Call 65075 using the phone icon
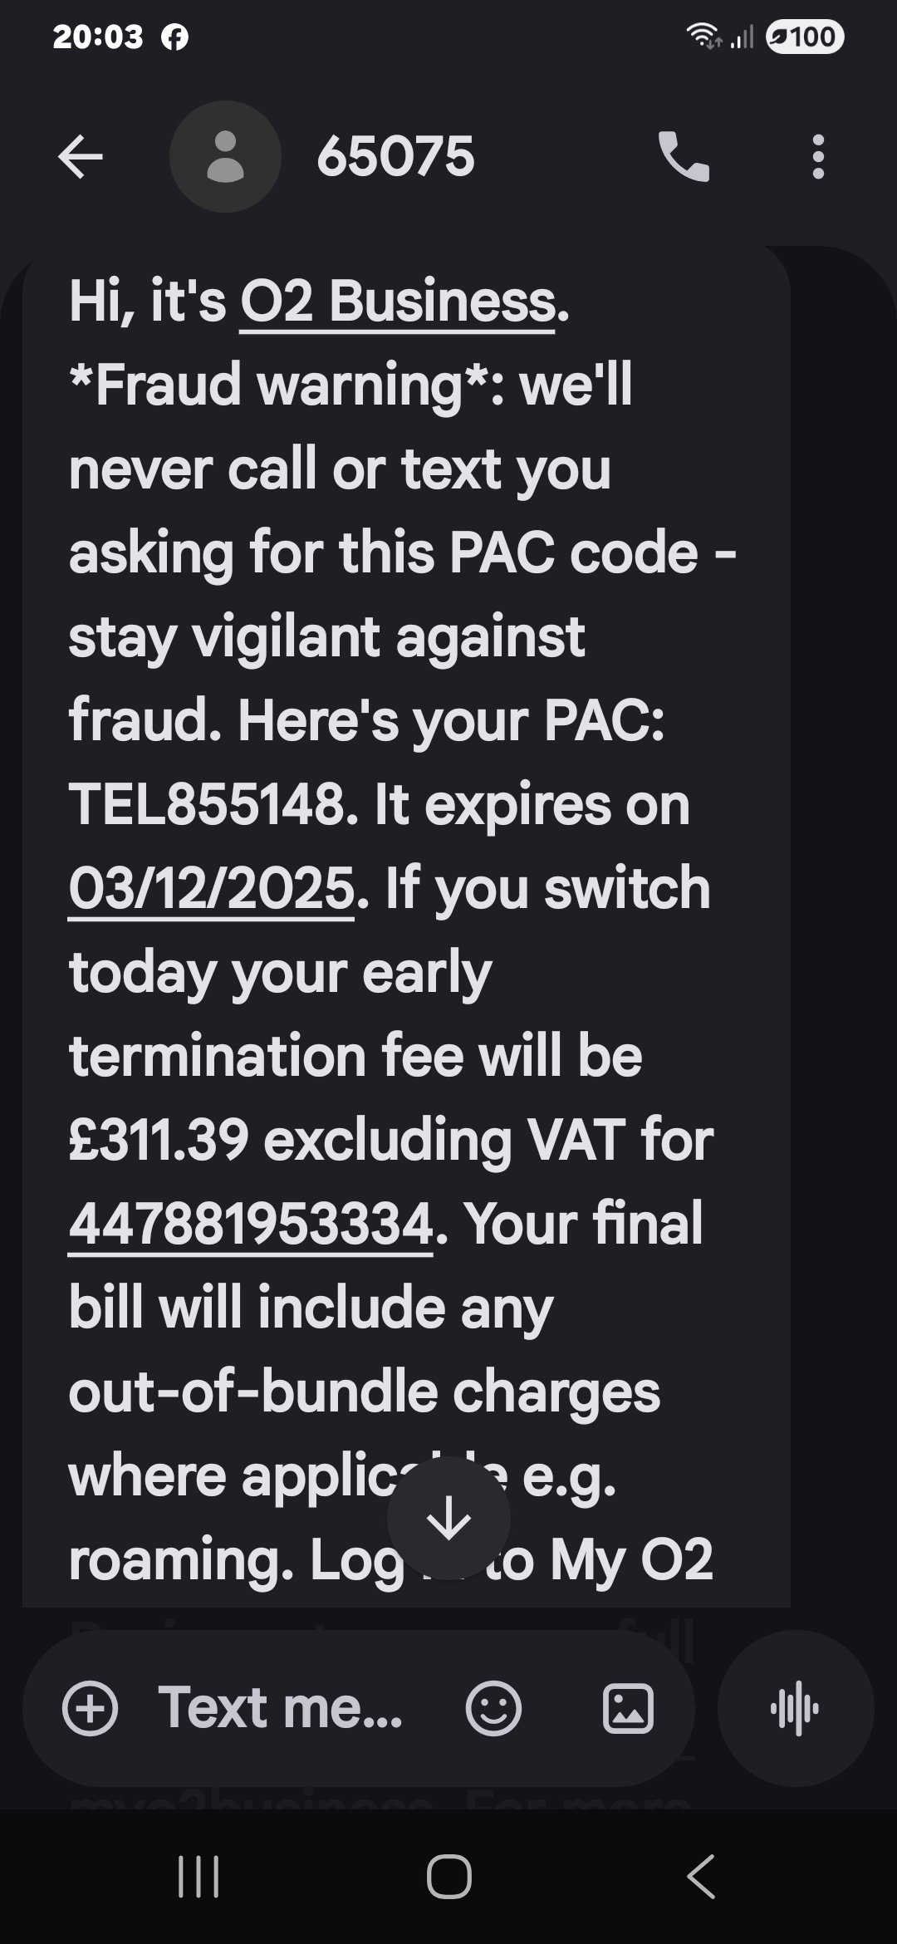897x1944 pixels. coord(684,157)
